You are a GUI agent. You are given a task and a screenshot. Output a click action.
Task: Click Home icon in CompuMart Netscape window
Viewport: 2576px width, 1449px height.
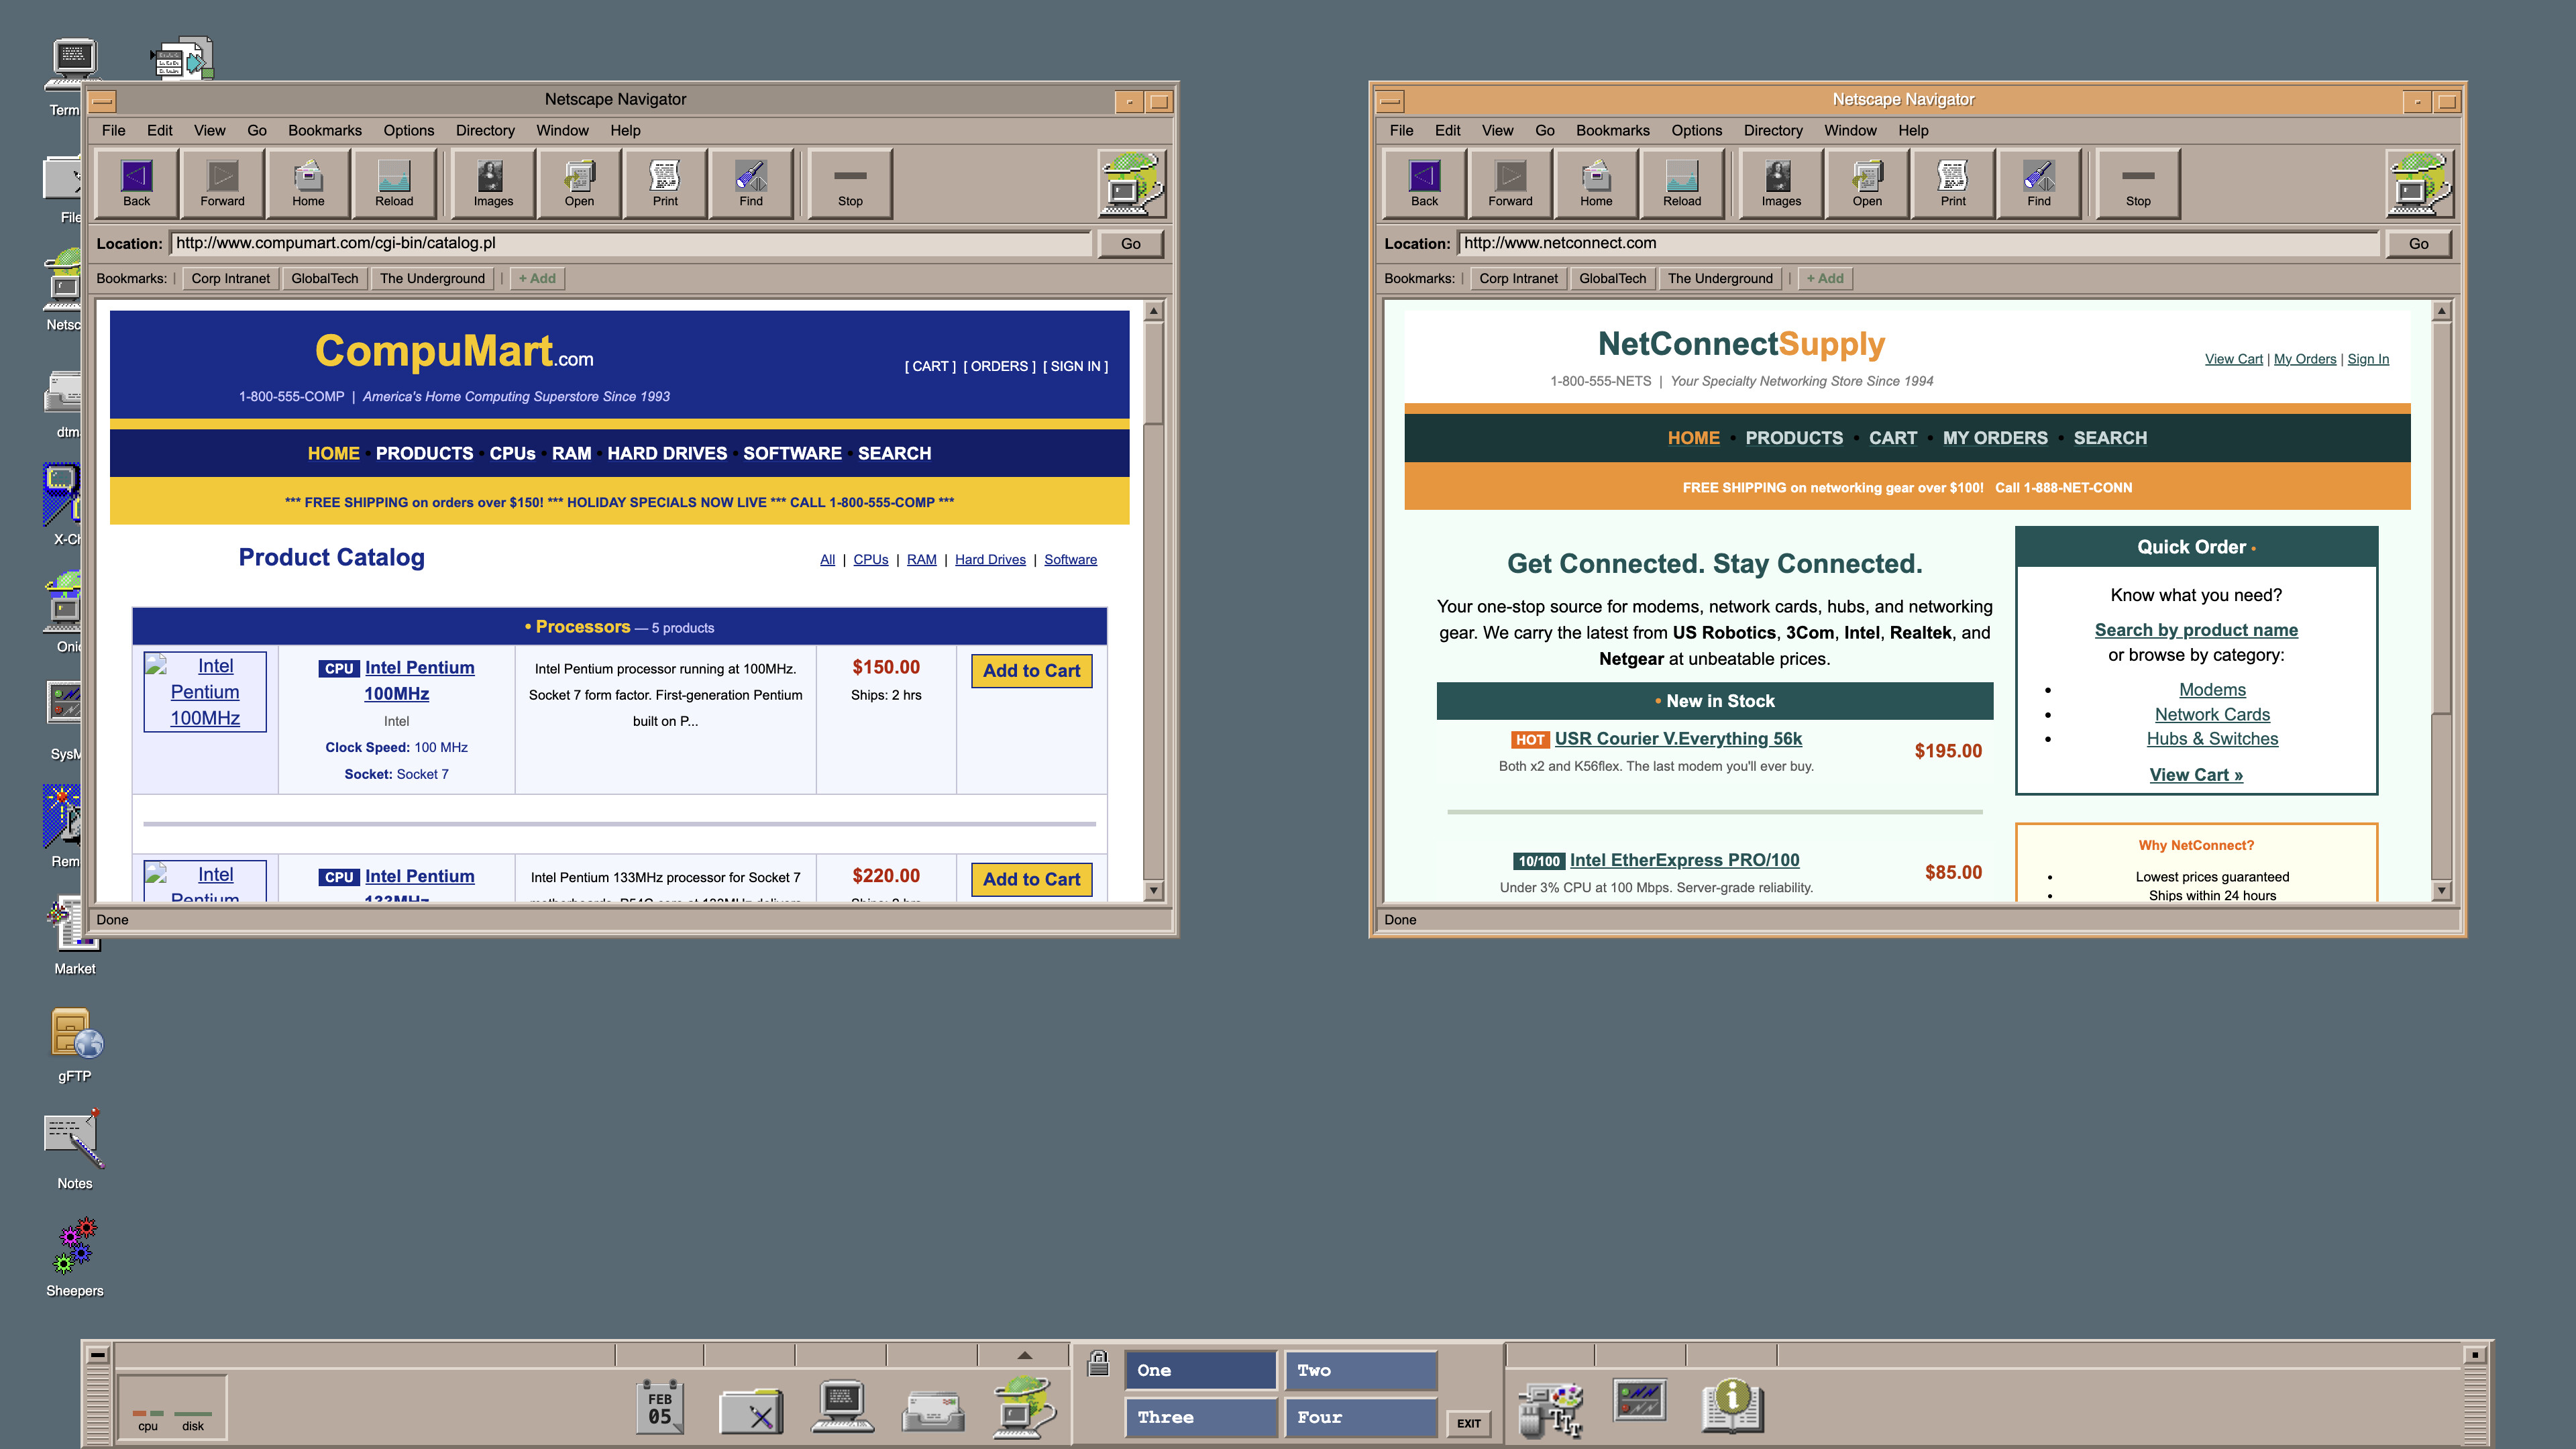pyautogui.click(x=308, y=184)
